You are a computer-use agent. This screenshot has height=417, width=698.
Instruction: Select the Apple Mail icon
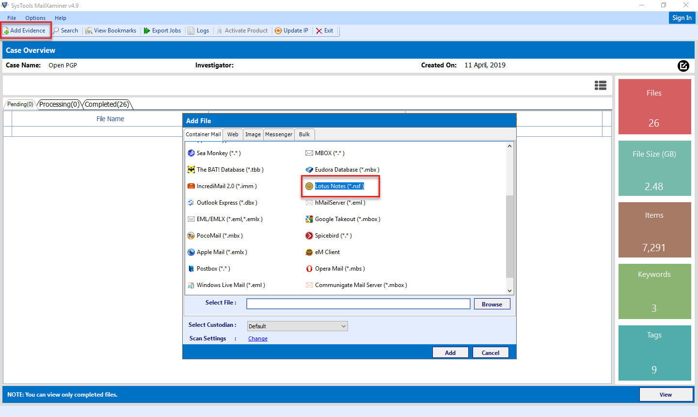pos(191,252)
